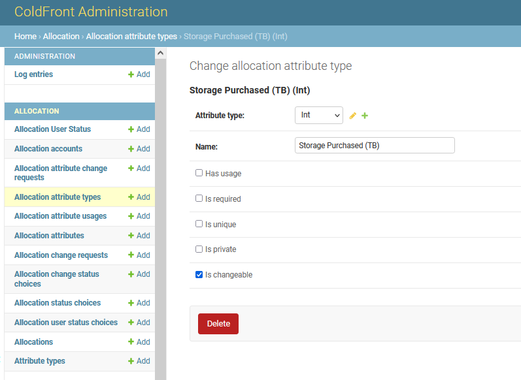The image size is (521, 380).
Task: Open Allocation change requests list
Action: click(61, 255)
